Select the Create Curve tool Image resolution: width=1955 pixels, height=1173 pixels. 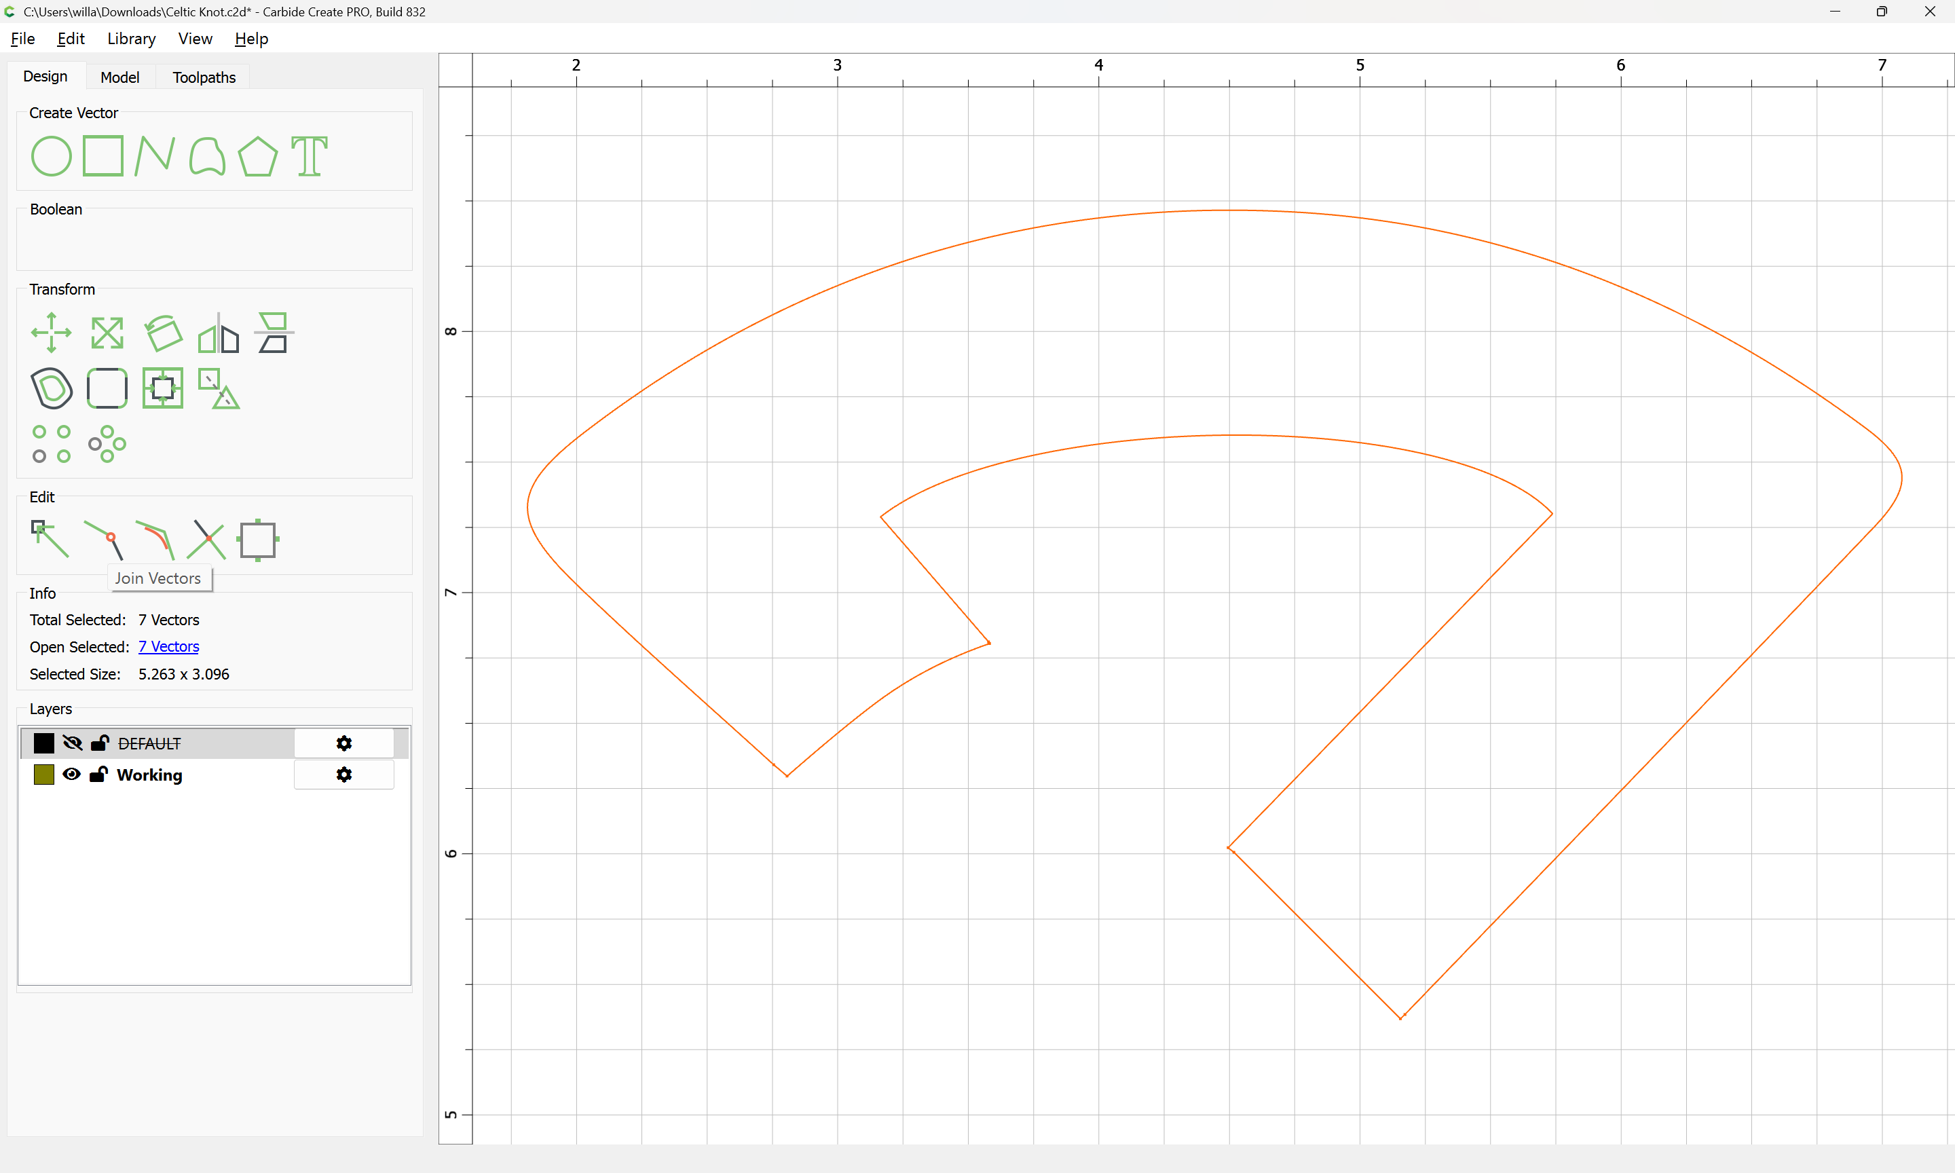click(207, 155)
